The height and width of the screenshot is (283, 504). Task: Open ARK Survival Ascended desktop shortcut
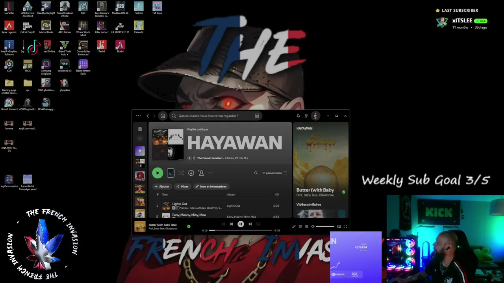(x=28, y=9)
